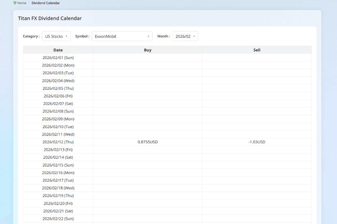The height and width of the screenshot is (224, 337).
Task: Click the 2026/02/06 (Fri) date cell
Action: pos(58,96)
